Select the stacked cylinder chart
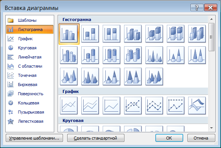This screenshot has width=221, height=148. (90, 55)
